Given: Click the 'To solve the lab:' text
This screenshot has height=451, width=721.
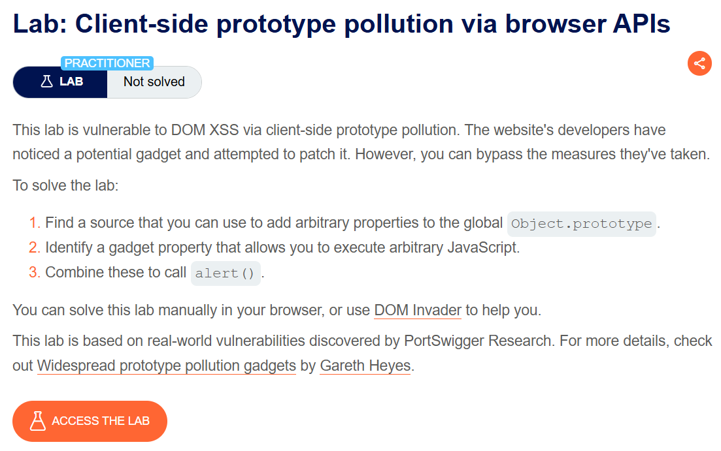Looking at the screenshot, I should point(65,185).
